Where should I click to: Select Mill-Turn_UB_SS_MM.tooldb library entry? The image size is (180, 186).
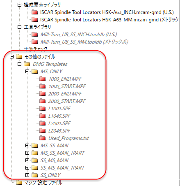[x=84, y=42]
